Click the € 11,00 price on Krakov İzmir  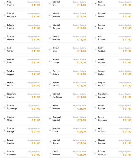coord(81,51)
